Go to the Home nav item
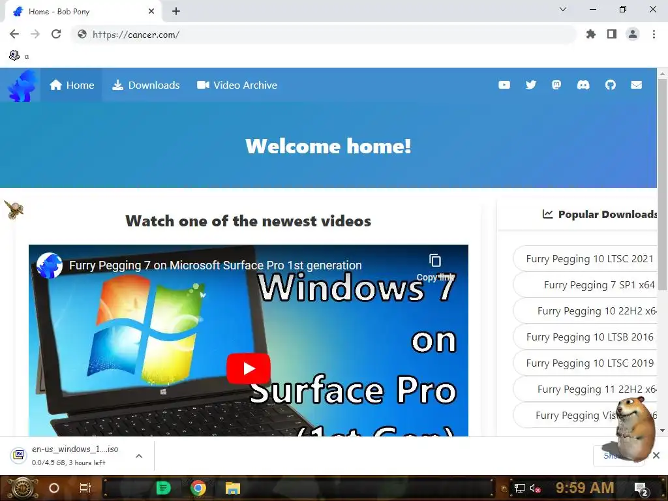Viewport: 668px width, 501px height. tap(72, 85)
